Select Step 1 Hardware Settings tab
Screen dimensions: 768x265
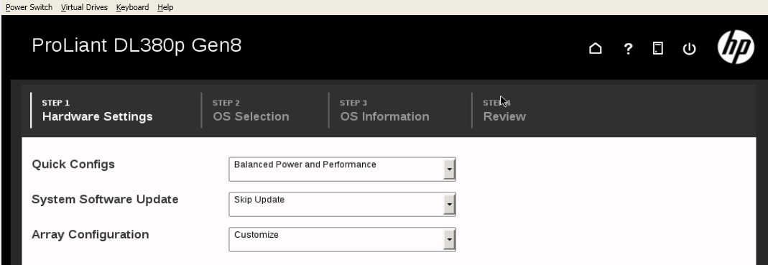97,110
